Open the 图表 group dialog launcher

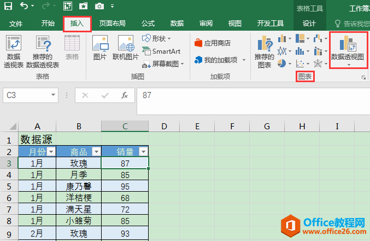[363, 77]
